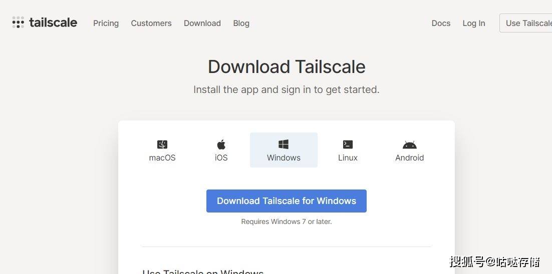The width and height of the screenshot is (552, 274).
Task: Pick the Linux terminal icon
Action: click(348, 144)
